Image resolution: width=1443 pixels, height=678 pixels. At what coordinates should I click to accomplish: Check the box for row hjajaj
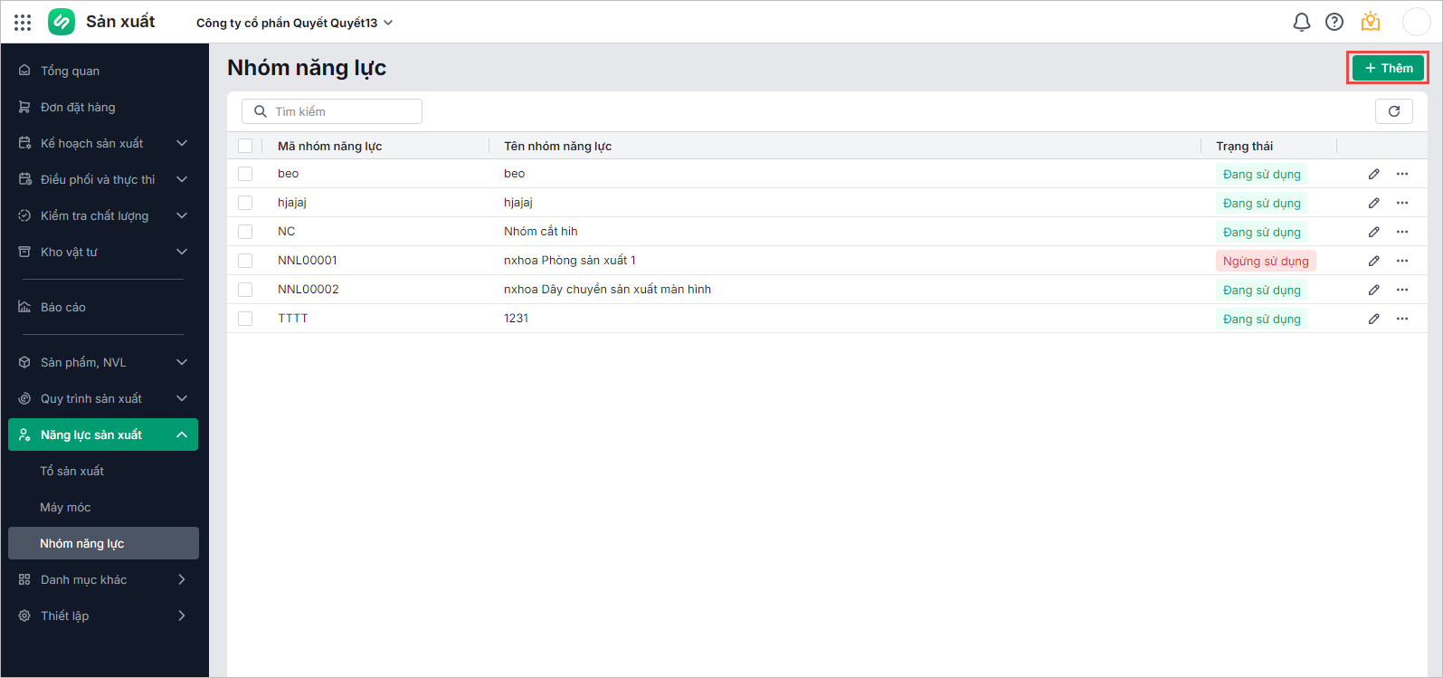(x=245, y=203)
